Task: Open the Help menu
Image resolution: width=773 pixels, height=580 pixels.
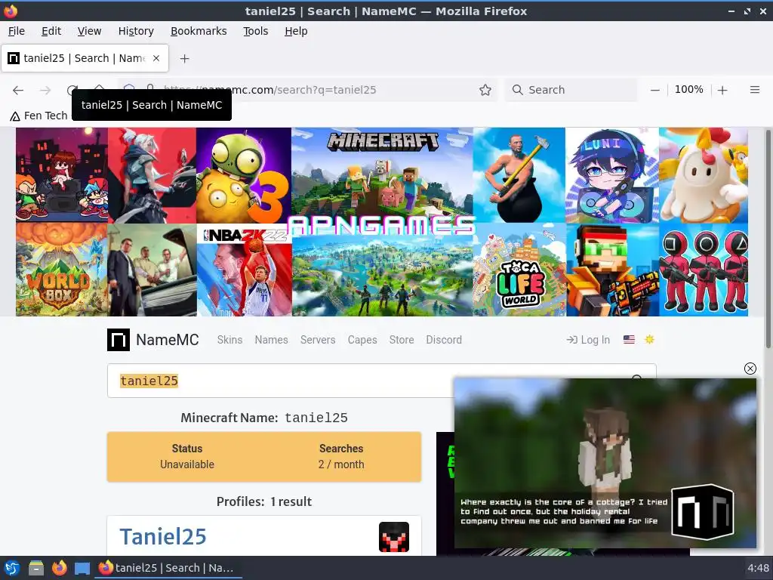Action: click(x=296, y=31)
